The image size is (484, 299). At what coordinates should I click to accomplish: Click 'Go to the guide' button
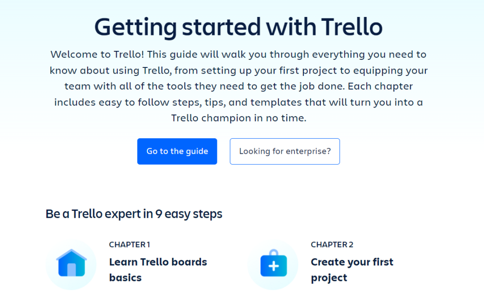tap(177, 151)
